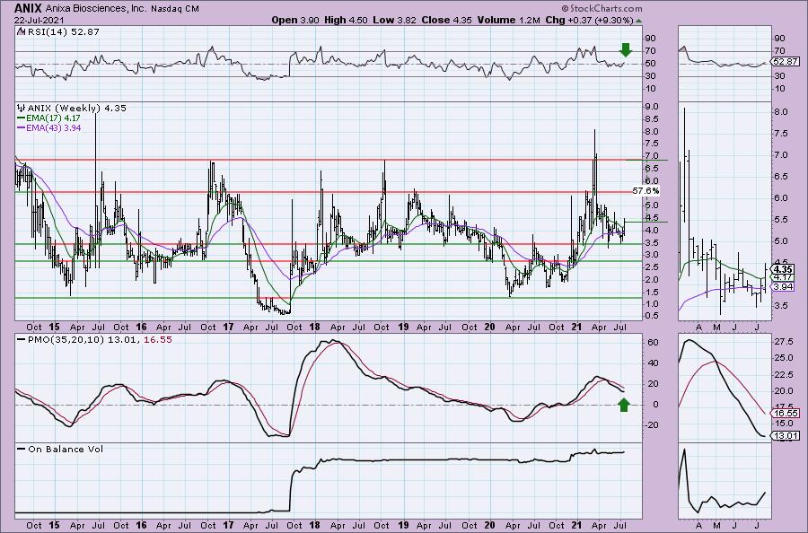Click the 8.0 label on zoomed price axis
808x533 pixels.
(x=780, y=112)
